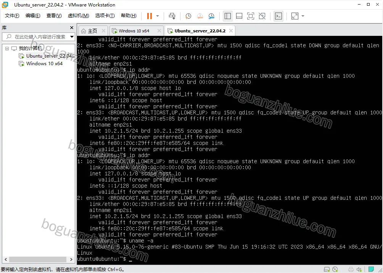Open the 查看(V) menu
The height and width of the screenshot is (273, 383).
(54, 16)
